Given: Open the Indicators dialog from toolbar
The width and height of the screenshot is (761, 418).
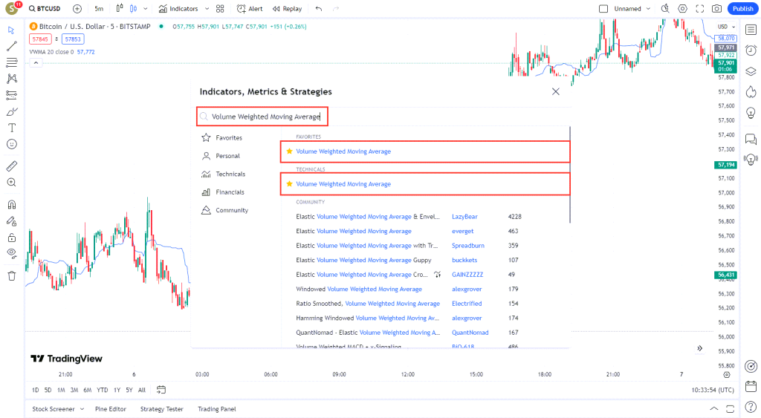Looking at the screenshot, I should click(x=178, y=9).
